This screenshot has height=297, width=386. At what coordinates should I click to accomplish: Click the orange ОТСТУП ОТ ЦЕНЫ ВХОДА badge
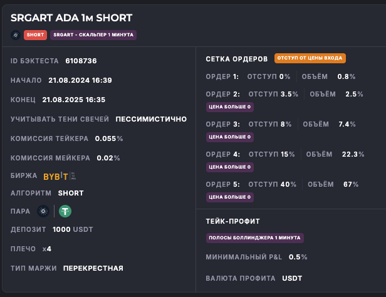310,58
